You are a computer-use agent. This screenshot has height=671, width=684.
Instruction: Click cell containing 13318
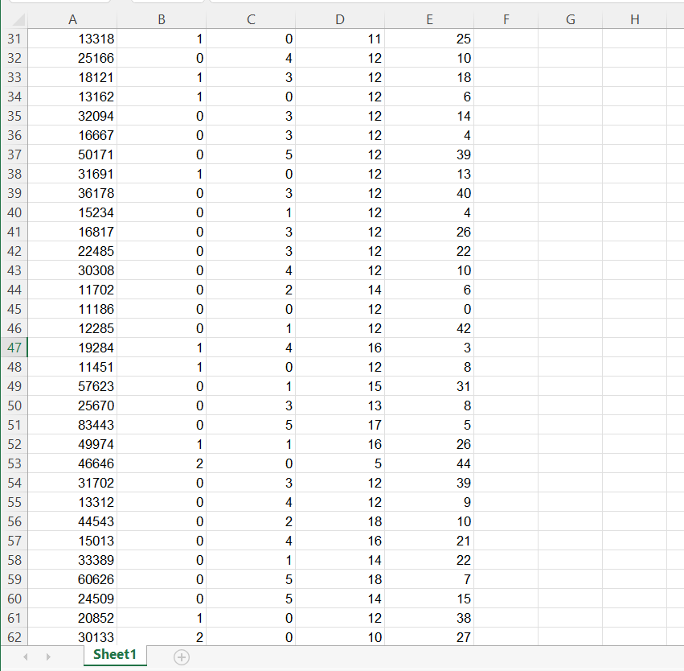tap(72, 39)
